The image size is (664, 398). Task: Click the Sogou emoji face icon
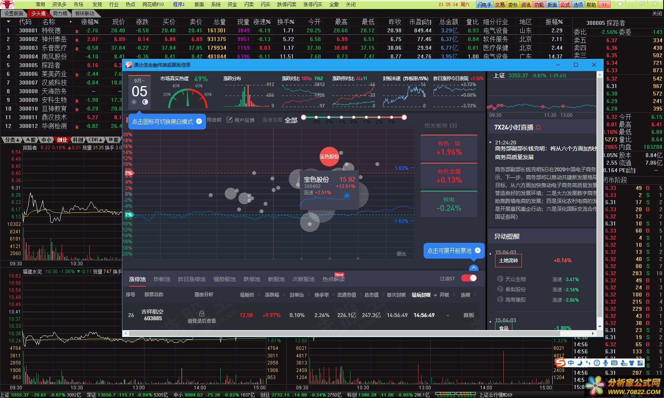coord(597,363)
